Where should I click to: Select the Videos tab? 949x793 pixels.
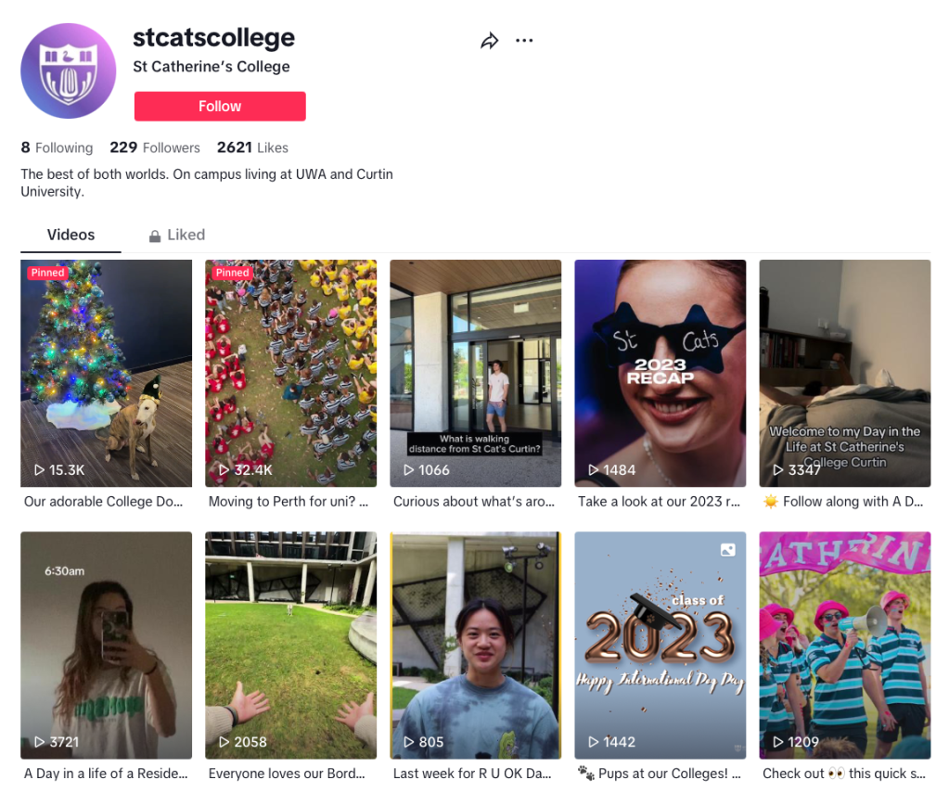pos(71,235)
